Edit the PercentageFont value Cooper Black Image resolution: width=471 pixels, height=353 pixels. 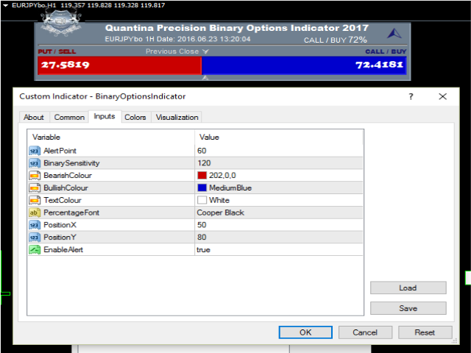pyautogui.click(x=279, y=213)
